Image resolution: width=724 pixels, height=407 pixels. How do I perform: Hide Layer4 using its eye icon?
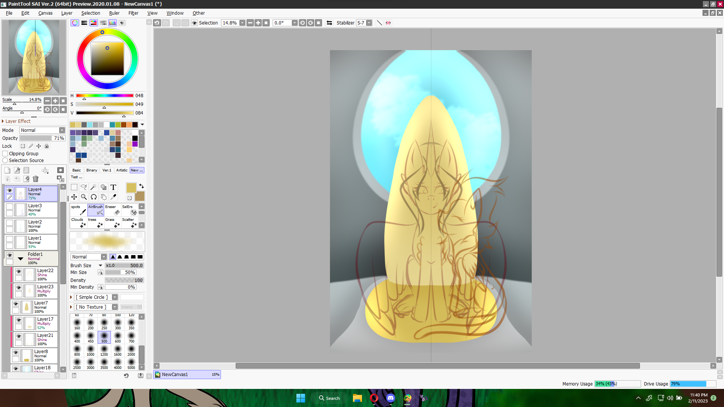pos(10,190)
